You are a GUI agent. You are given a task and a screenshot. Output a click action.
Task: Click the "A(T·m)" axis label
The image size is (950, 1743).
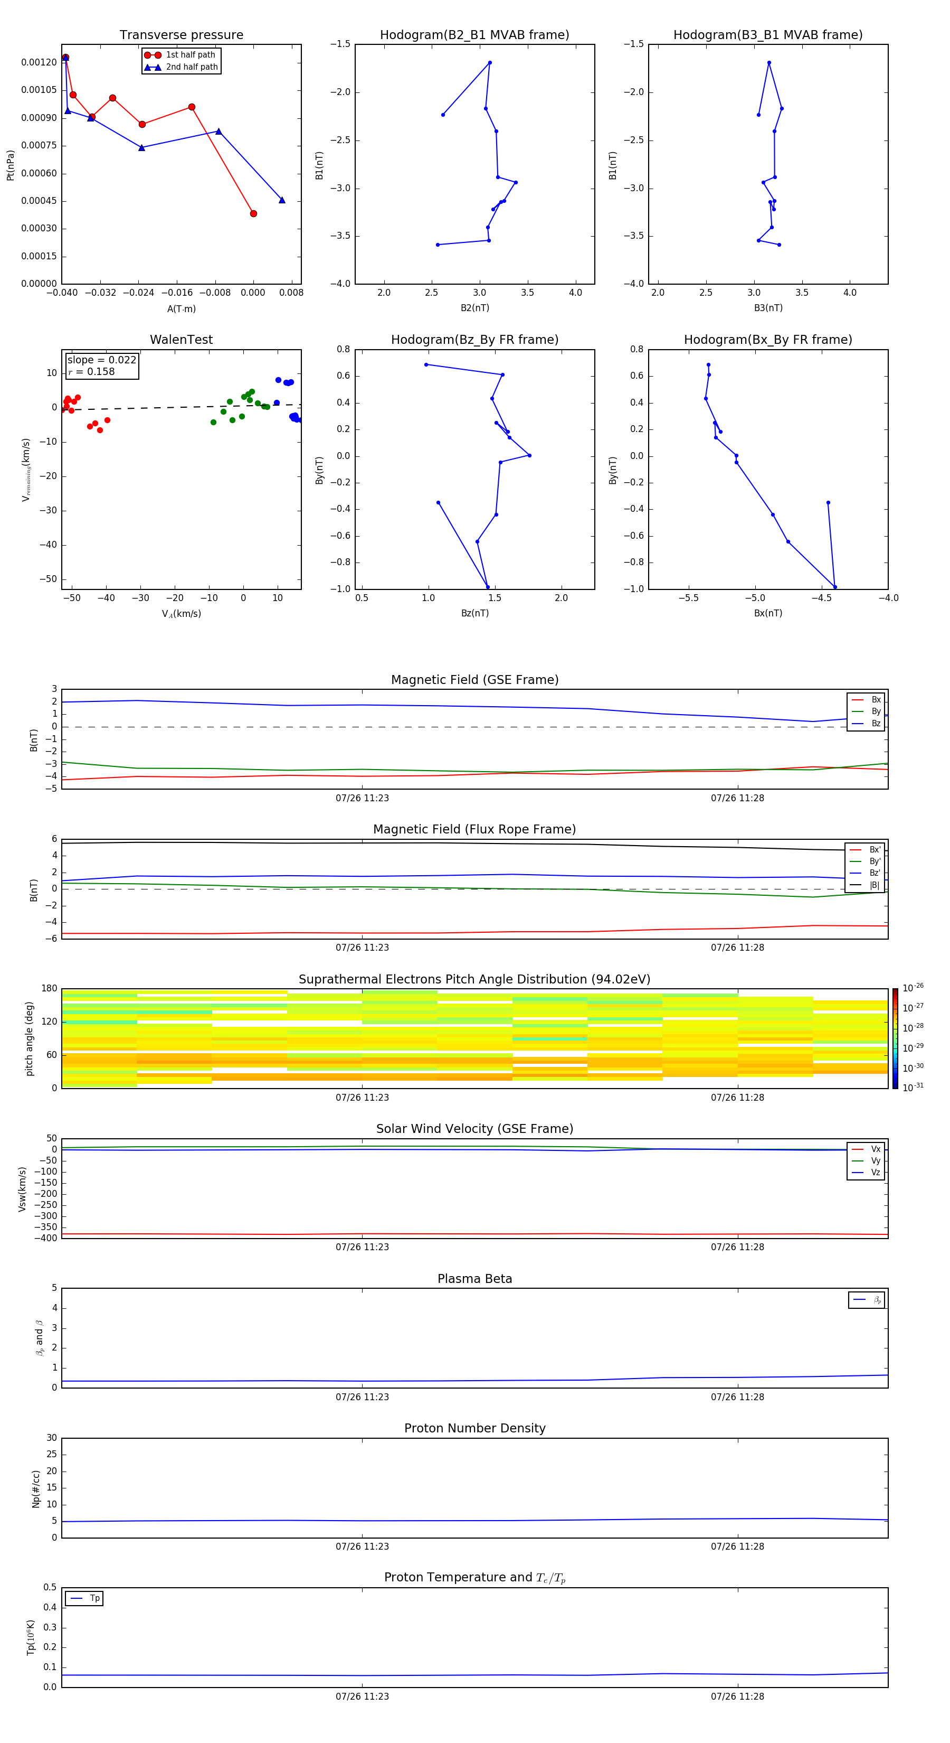click(181, 309)
